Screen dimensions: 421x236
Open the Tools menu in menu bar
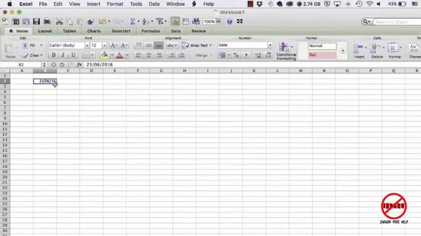point(136,4)
